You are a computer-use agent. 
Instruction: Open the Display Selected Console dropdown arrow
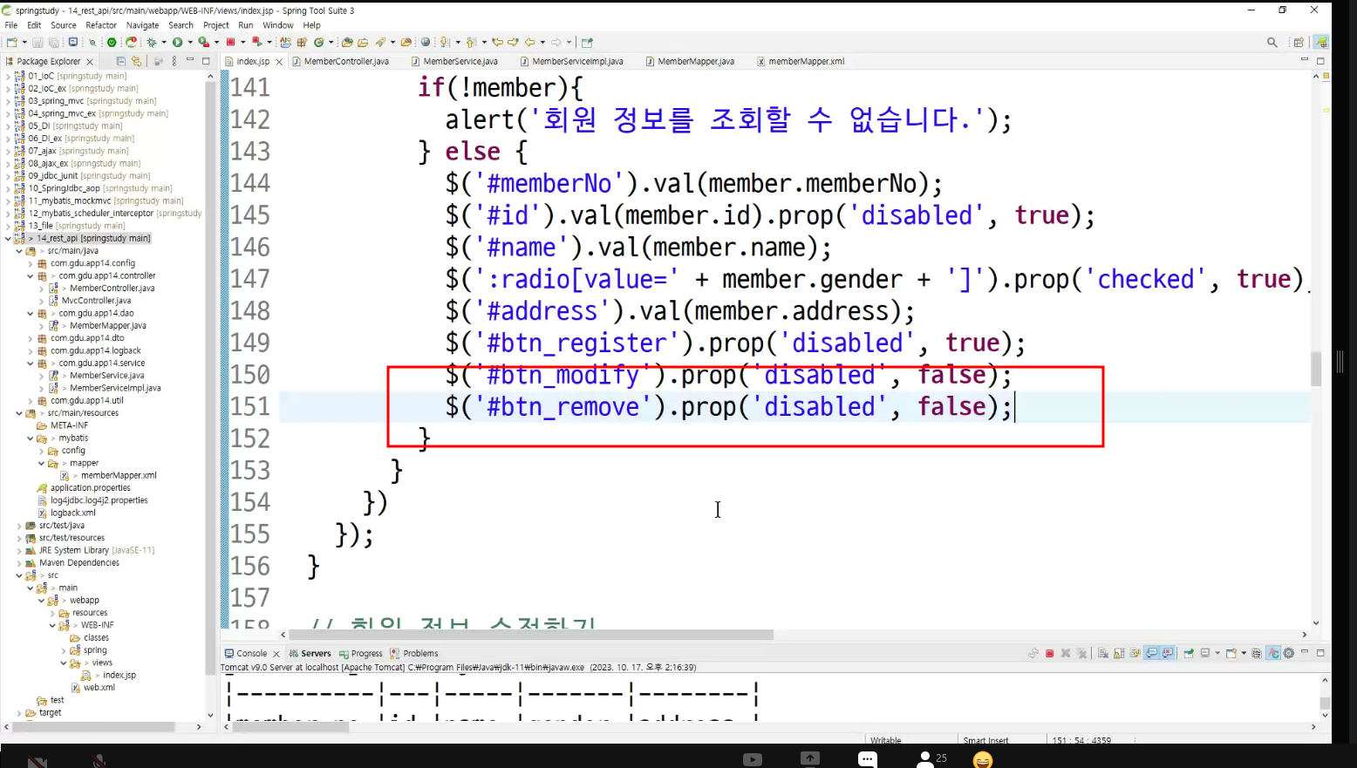(x=1217, y=653)
